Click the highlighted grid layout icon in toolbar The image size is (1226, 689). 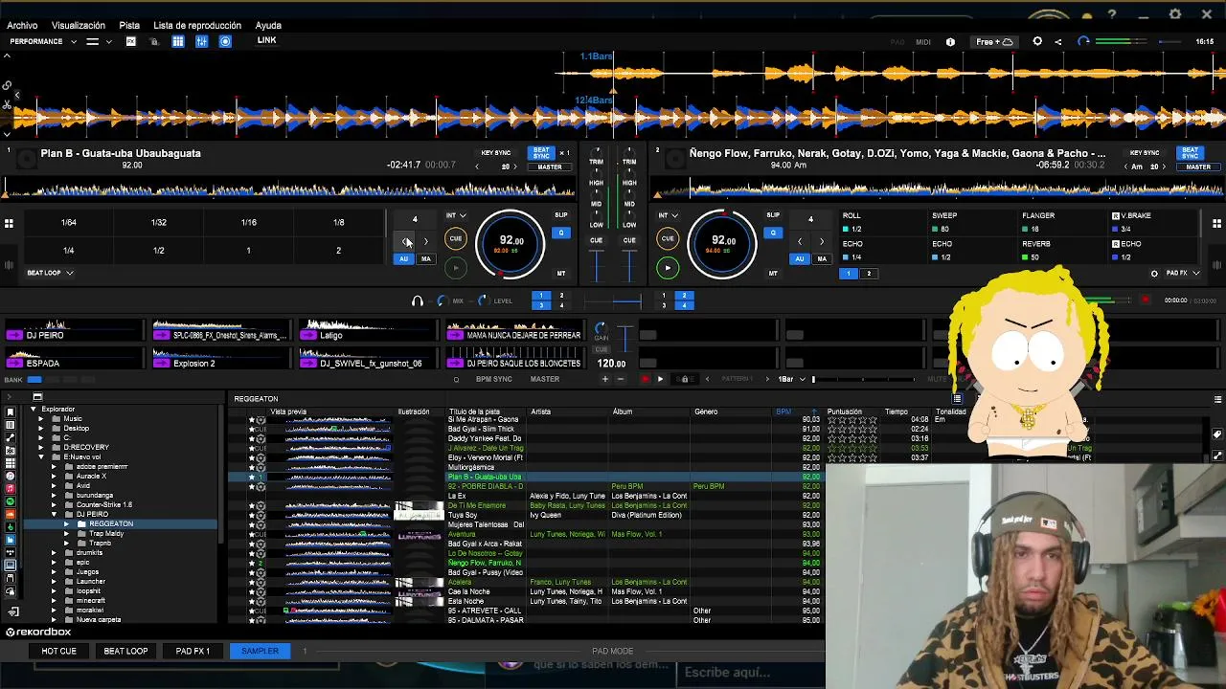click(x=178, y=41)
